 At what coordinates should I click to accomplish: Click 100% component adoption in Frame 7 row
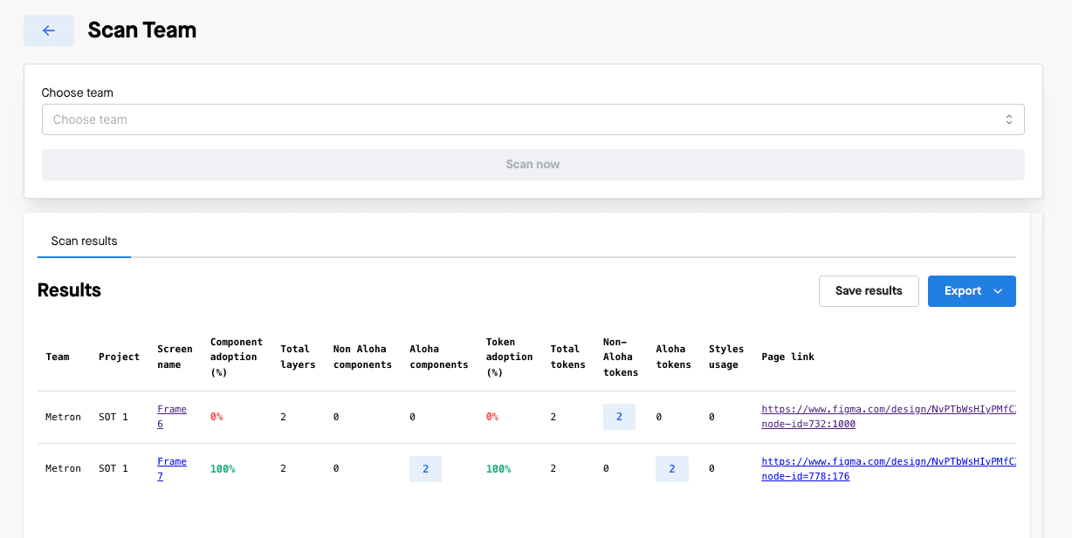223,468
